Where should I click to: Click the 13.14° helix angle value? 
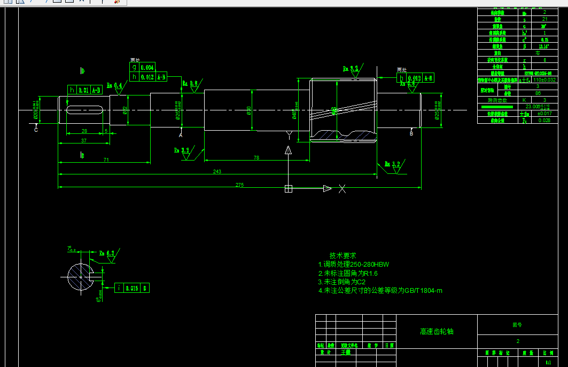544,46
